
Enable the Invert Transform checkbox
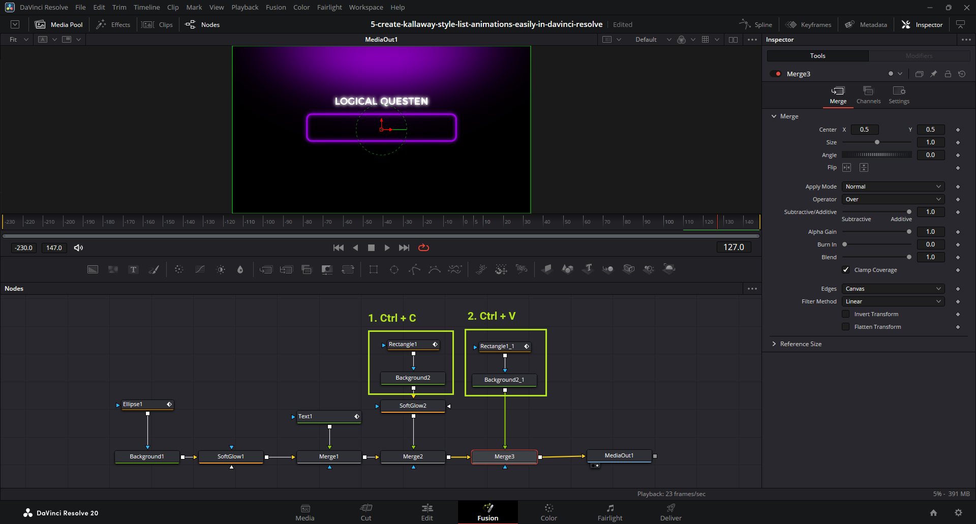tap(846, 314)
